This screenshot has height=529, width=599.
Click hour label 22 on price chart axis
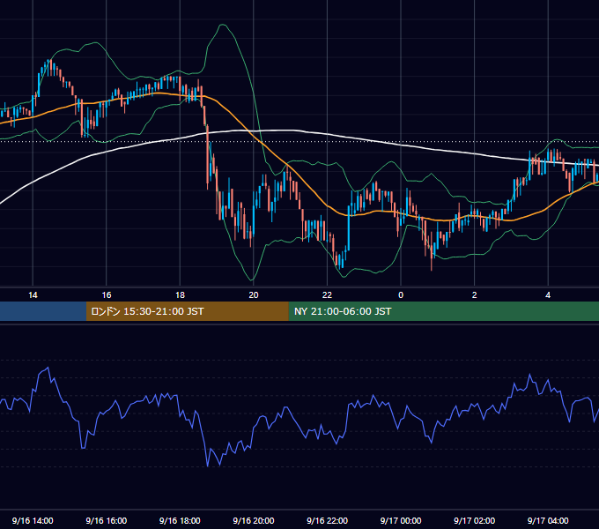tap(327, 295)
